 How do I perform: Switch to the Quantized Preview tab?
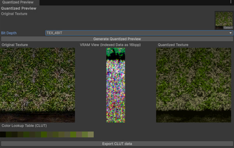pyautogui.click(x=18, y=2)
